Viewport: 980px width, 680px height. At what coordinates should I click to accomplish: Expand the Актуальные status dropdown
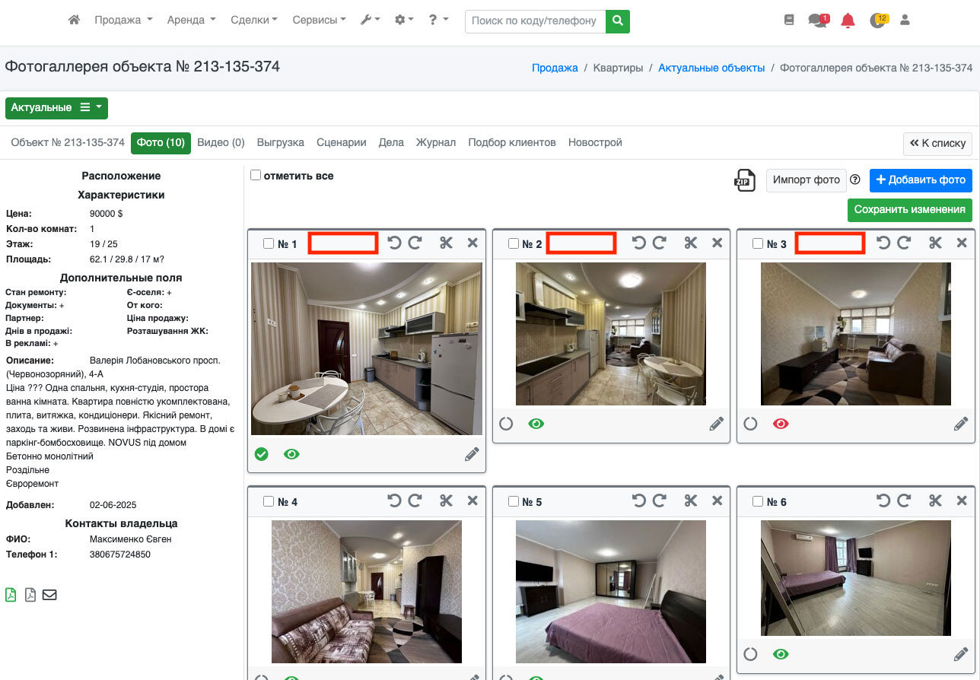[56, 108]
